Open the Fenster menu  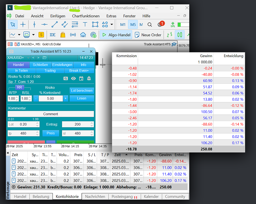tap(129, 16)
